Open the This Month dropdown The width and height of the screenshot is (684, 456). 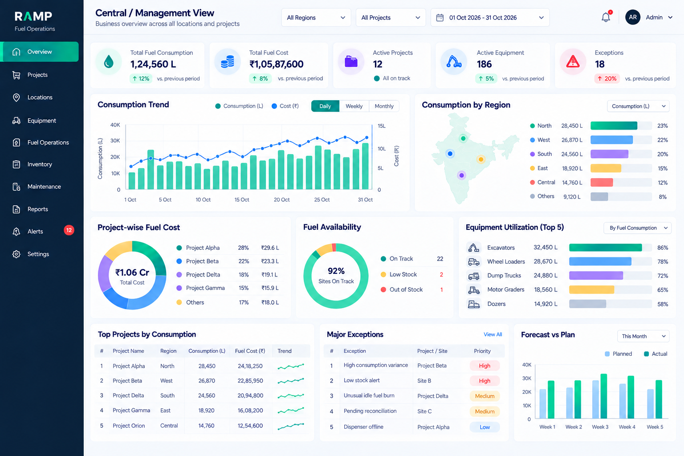click(643, 336)
